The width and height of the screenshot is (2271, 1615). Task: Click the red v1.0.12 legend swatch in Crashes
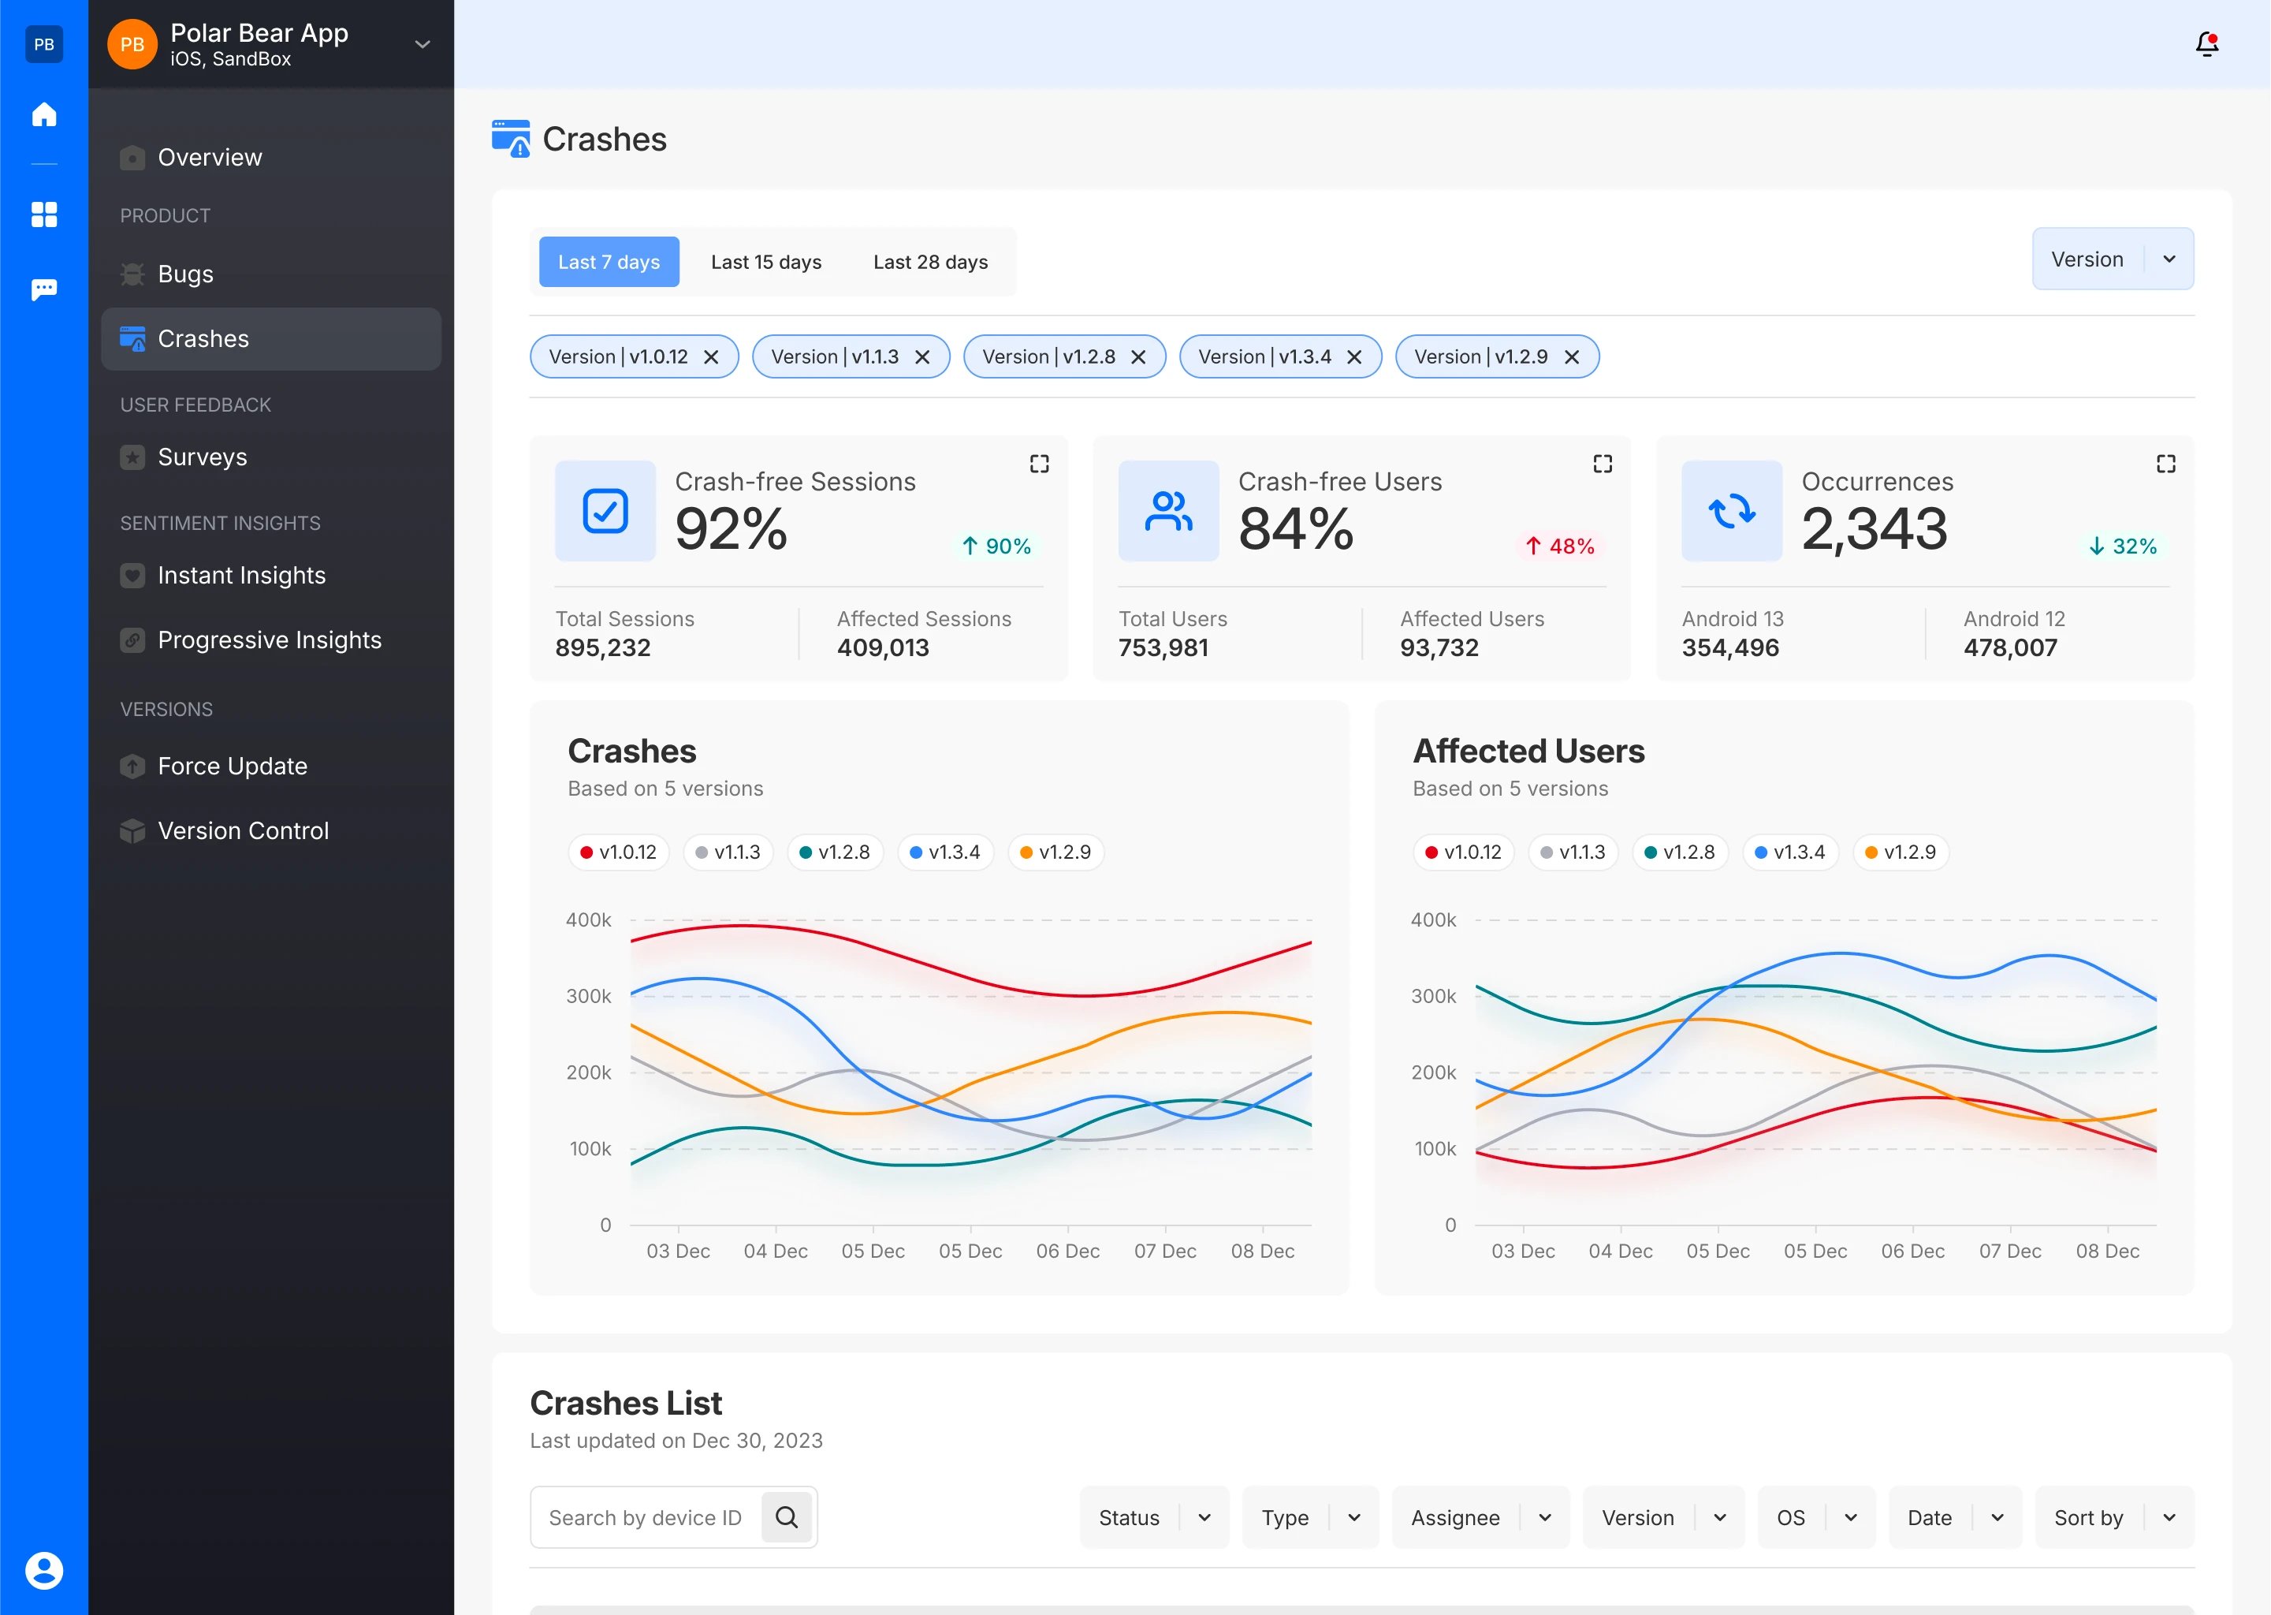(586, 852)
